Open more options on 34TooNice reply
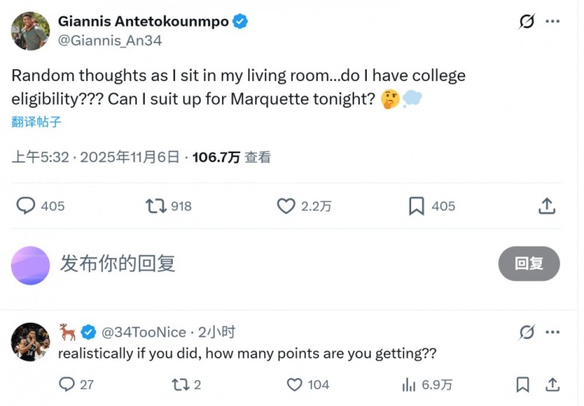This screenshot has height=406, width=584. point(553,333)
